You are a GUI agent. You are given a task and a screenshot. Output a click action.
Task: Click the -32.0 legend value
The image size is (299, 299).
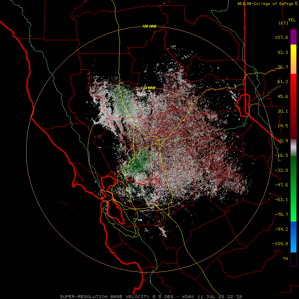pyautogui.click(x=281, y=170)
